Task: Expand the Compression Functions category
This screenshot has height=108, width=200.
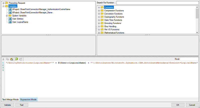Action: pyautogui.click(x=99, y=10)
